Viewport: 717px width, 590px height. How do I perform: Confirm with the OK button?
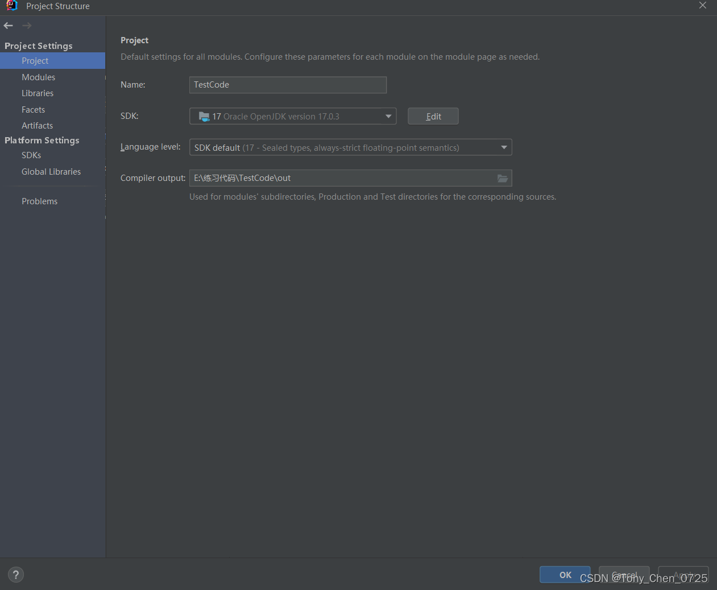click(565, 575)
